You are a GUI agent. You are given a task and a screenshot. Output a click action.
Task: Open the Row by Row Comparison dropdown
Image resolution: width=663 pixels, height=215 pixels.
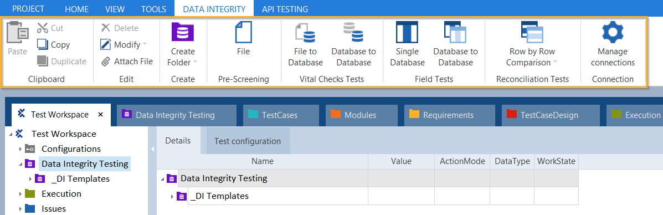coord(555,63)
